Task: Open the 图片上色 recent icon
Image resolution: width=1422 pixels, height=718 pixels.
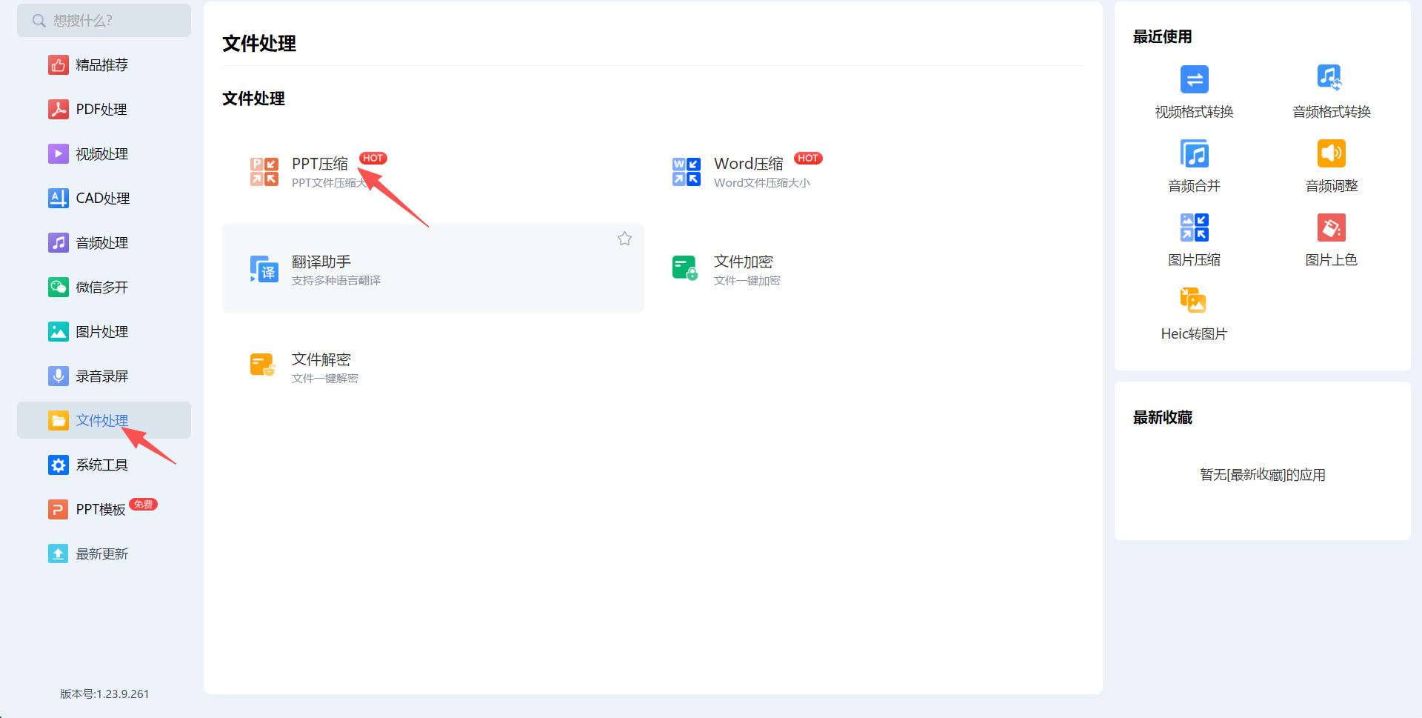Action: point(1331,227)
